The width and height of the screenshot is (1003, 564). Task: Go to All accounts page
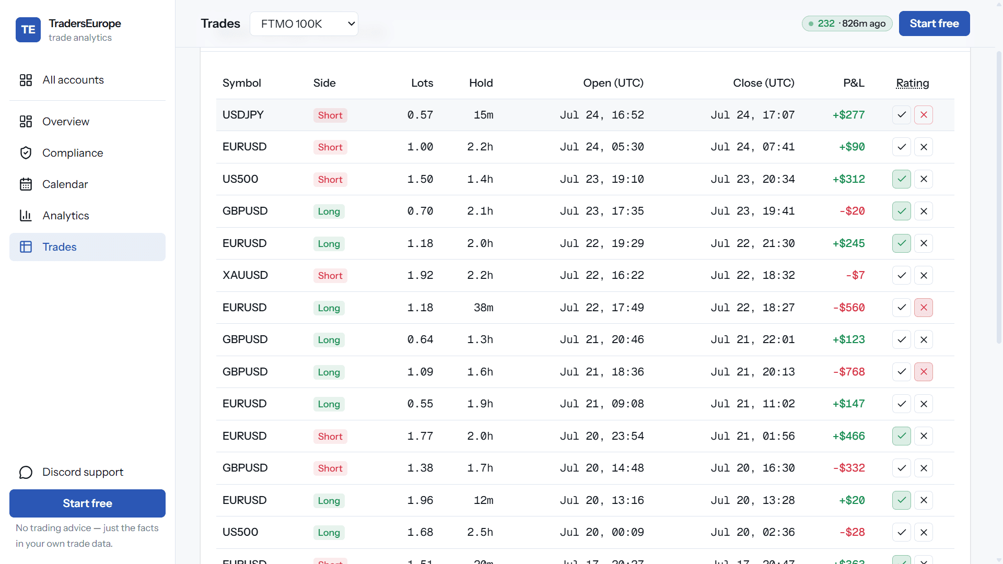click(87, 80)
